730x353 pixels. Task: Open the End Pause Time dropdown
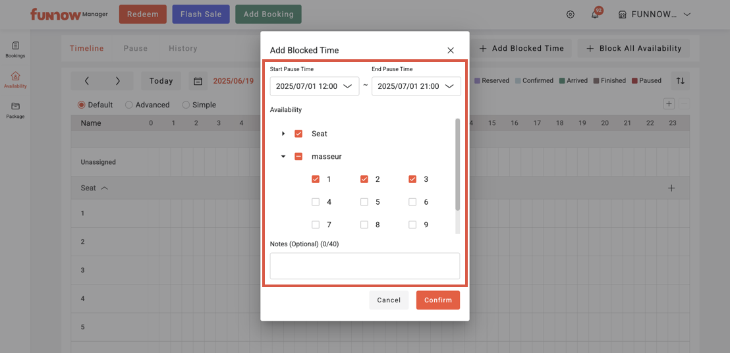click(416, 86)
